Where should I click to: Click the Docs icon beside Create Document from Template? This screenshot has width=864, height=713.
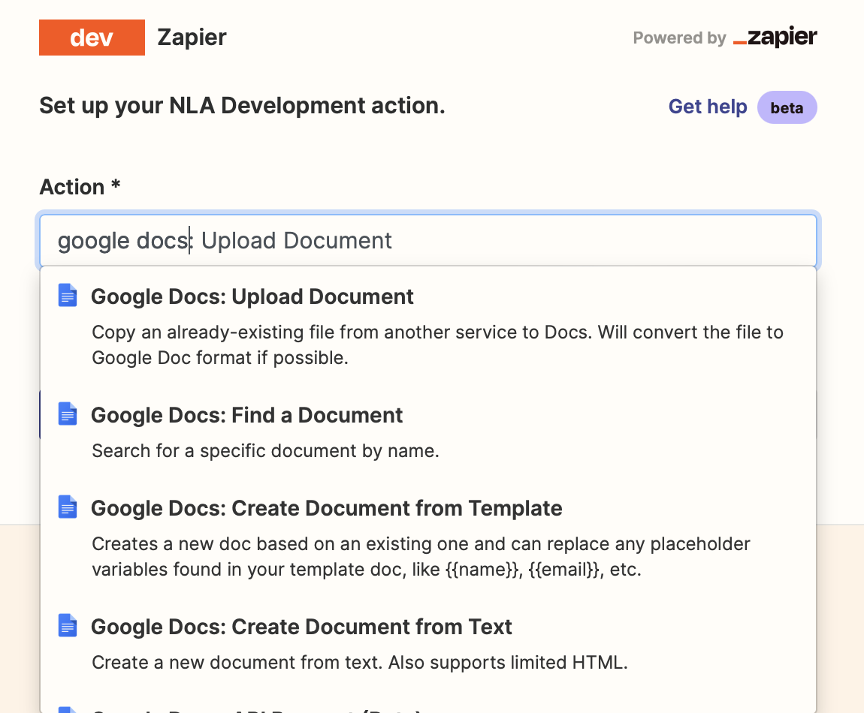68,507
